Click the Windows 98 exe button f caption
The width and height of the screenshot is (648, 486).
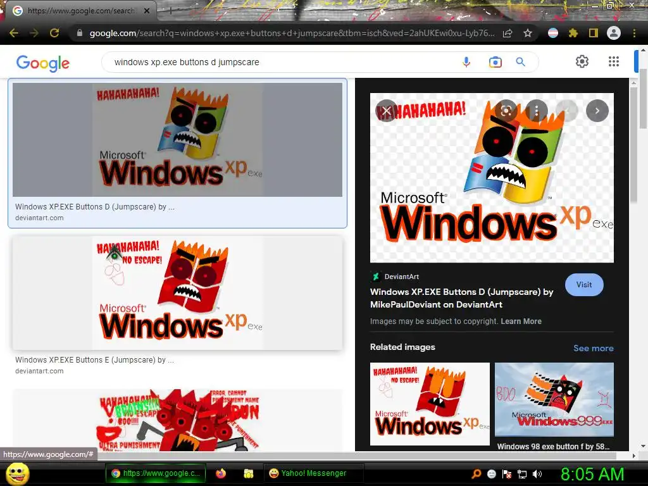pos(553,446)
